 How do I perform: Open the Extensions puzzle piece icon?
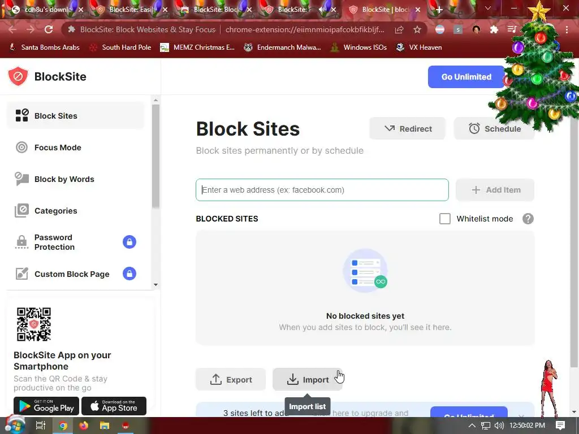494,29
